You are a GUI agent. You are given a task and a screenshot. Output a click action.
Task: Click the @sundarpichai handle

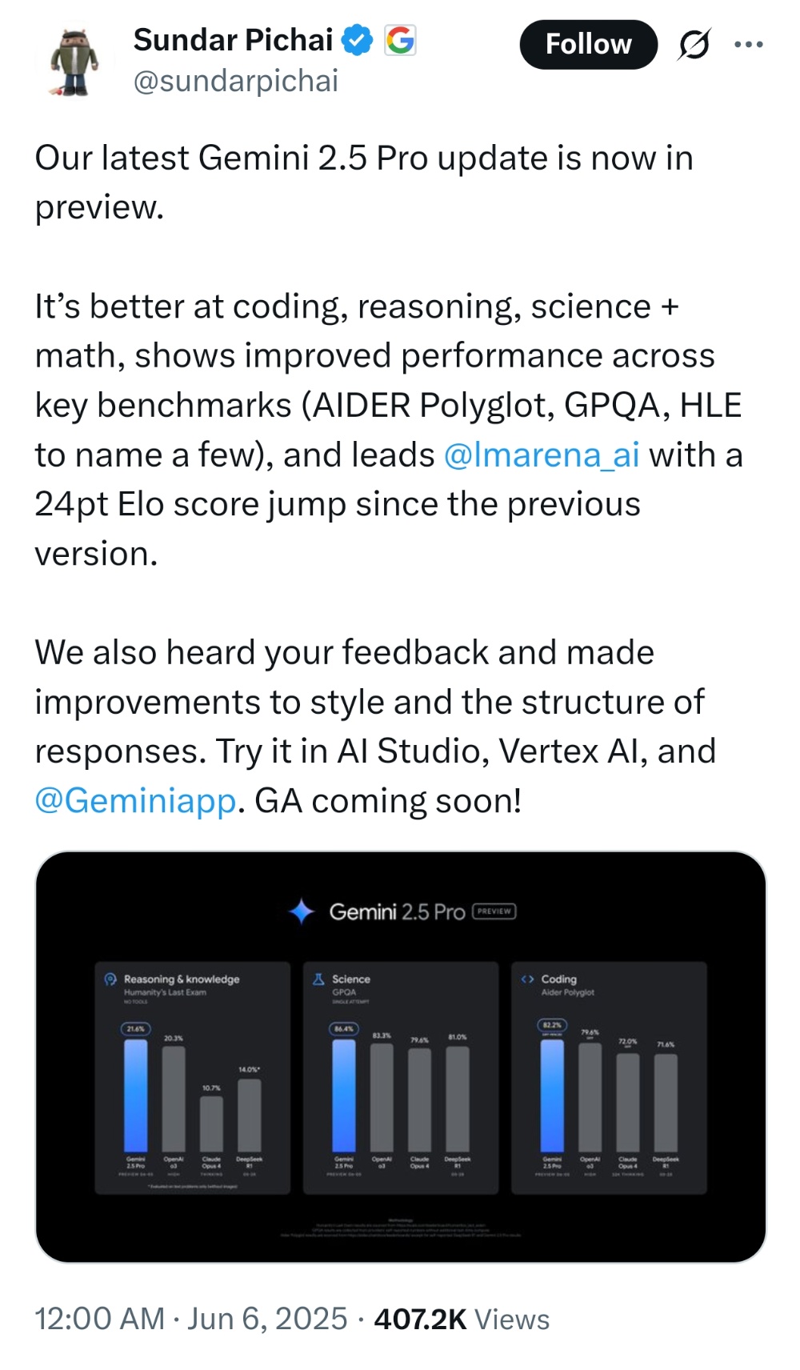237,80
